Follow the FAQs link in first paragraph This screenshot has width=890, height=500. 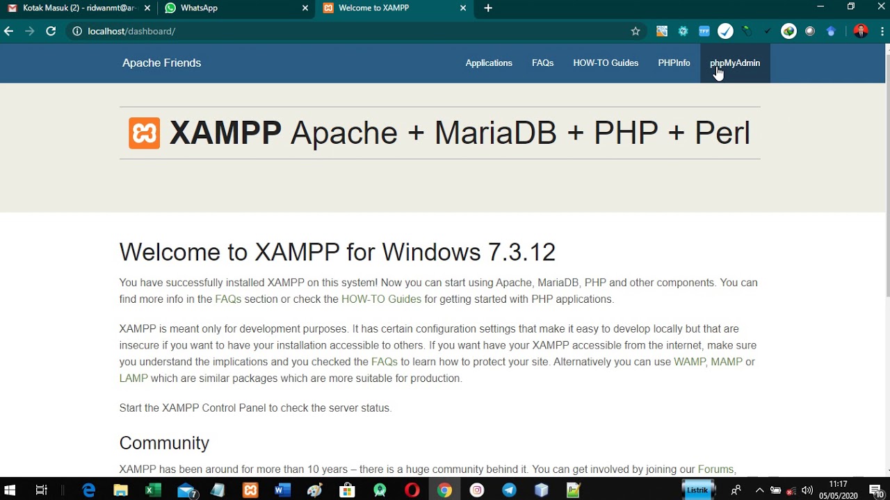coord(228,299)
